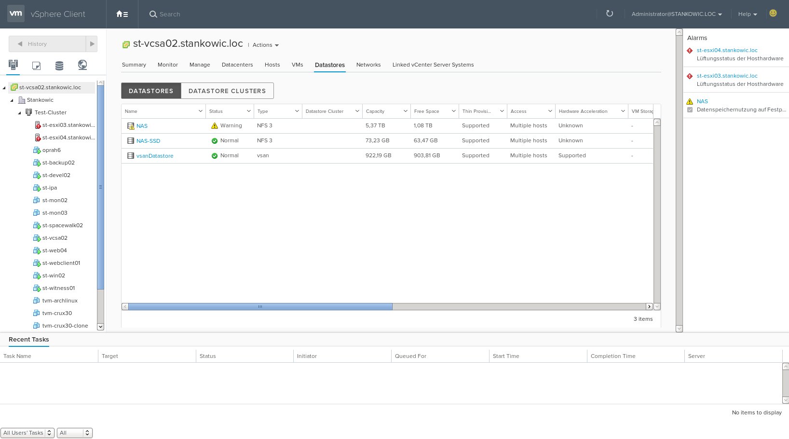Toggle the checkbox on the NAS alarm

[x=690, y=110]
